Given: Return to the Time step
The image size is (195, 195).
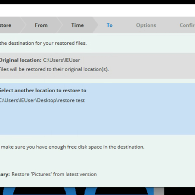Looking at the screenshot, I should [x=78, y=25].
